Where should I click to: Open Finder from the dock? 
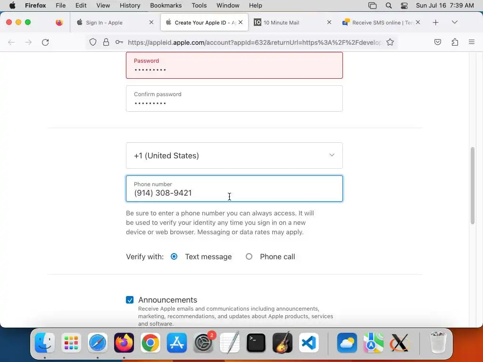click(45, 343)
